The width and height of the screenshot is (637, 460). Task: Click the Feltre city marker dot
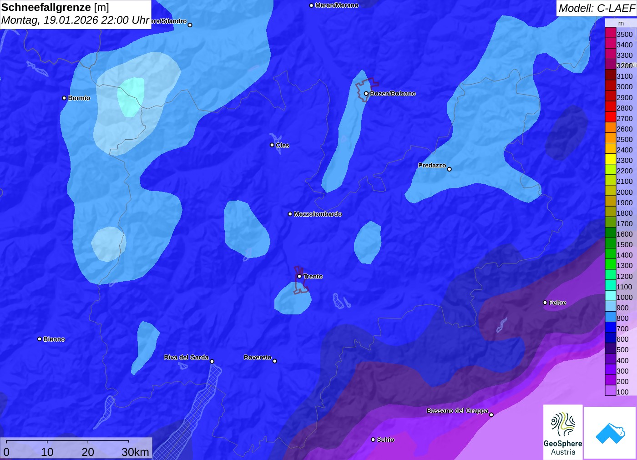(x=545, y=303)
